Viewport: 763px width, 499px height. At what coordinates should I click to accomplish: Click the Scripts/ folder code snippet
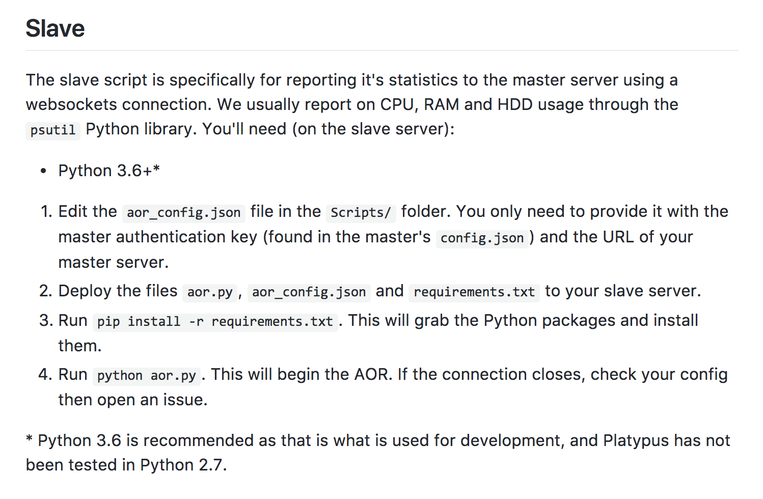pyautogui.click(x=361, y=212)
